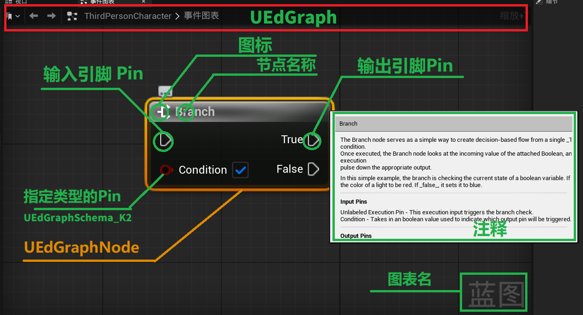Uncheck the Condition checkbox
Screen dimensions: 583x315
coord(240,170)
